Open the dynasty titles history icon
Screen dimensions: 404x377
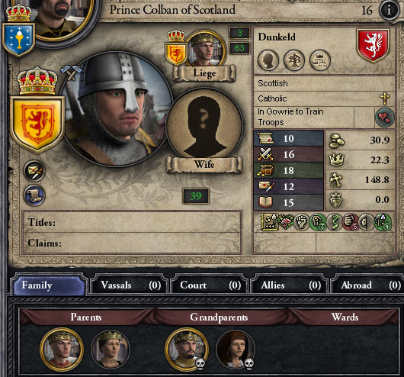point(319,60)
